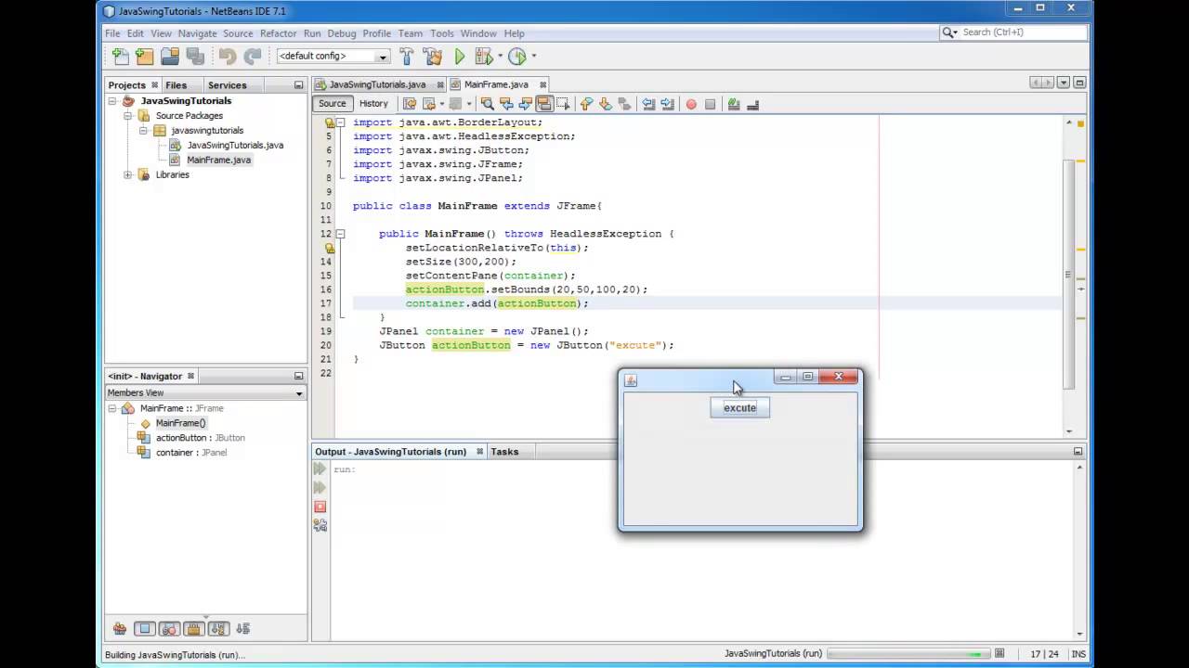The image size is (1189, 668).
Task: Click the Redo arrow icon
Action: pos(253,57)
